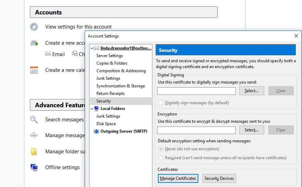The height and width of the screenshot is (187, 302).
Task: Click the gear icon for account settings
Action: pos(34,27)
